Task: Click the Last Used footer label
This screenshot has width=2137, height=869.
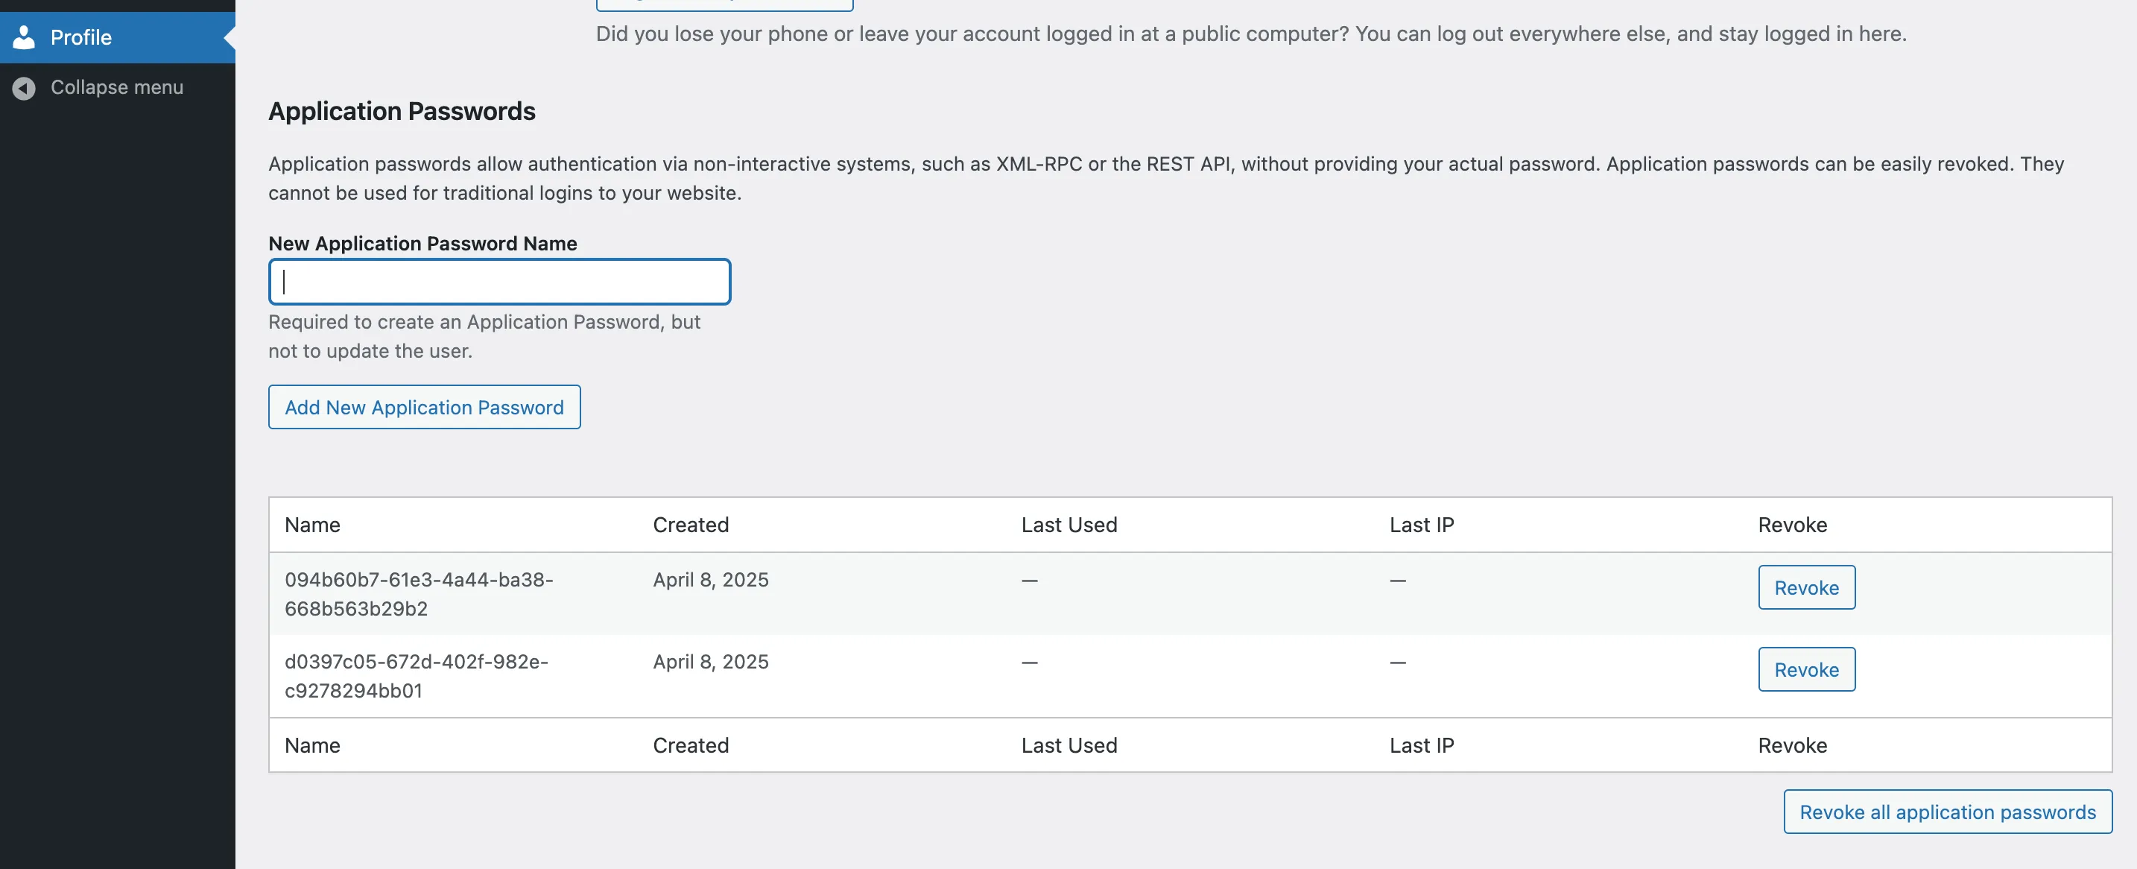Action: pyautogui.click(x=1068, y=745)
